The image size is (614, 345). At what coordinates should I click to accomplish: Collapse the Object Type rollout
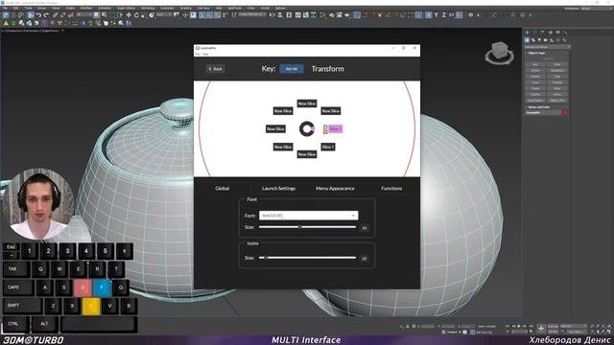(536, 53)
